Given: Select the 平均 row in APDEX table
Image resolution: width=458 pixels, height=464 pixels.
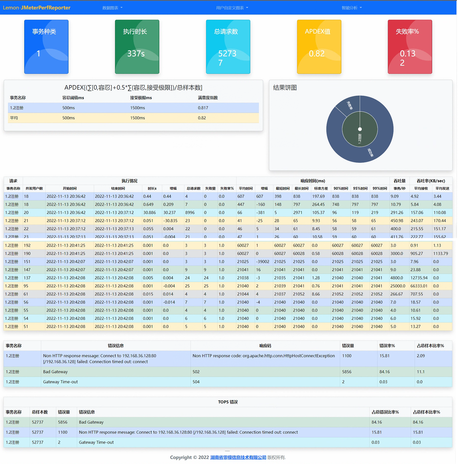Looking at the screenshot, I should 133,118.
